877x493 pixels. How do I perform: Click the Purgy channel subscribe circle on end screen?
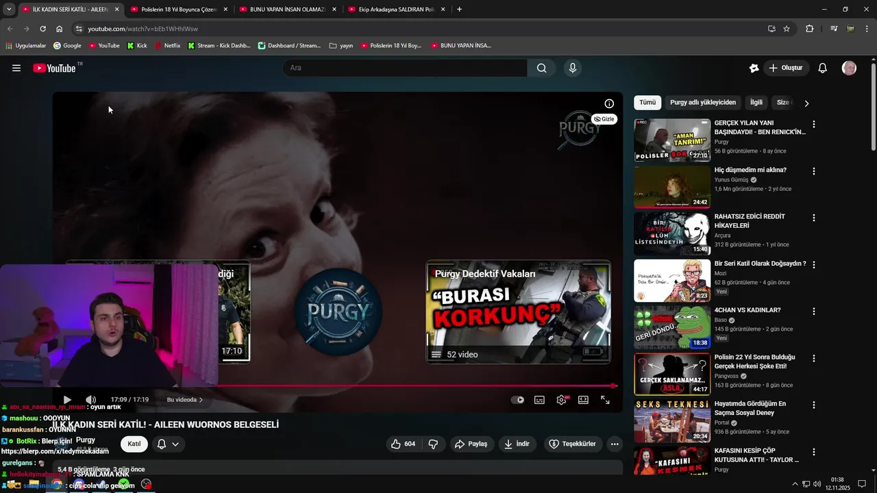pyautogui.click(x=338, y=312)
